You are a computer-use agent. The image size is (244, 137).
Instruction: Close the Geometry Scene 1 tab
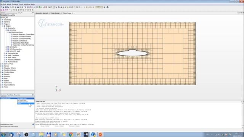(50, 13)
